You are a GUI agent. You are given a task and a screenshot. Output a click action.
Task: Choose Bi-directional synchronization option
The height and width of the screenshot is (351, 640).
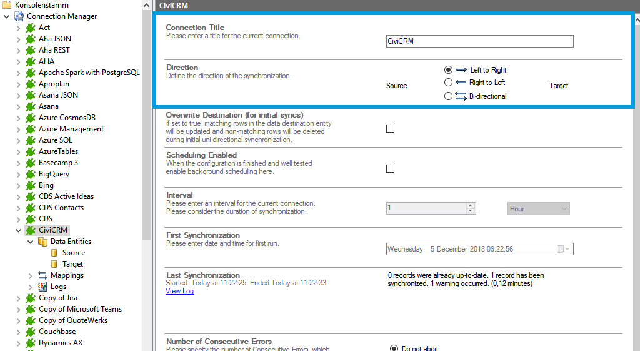[x=448, y=96]
